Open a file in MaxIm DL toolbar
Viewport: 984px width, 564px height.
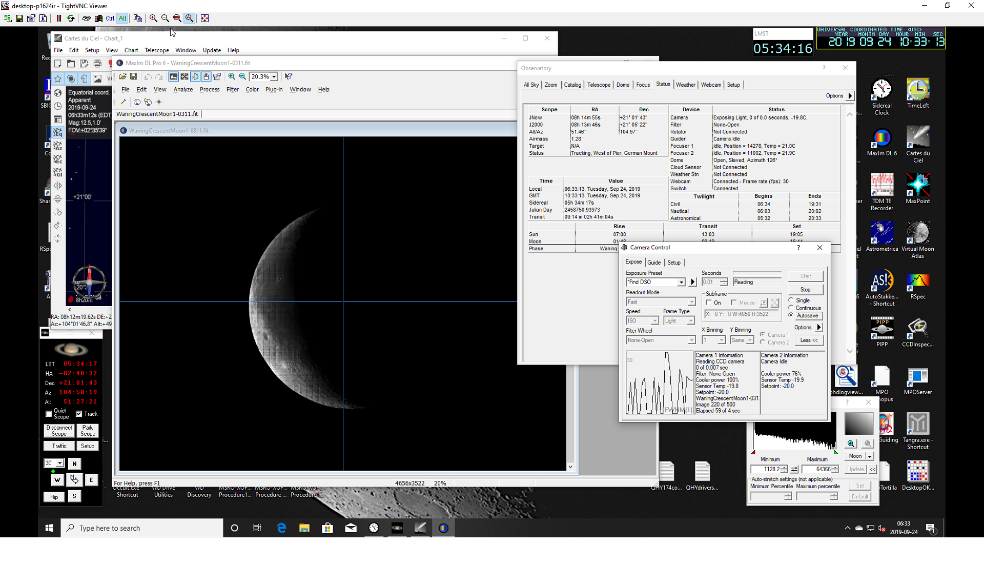122,76
